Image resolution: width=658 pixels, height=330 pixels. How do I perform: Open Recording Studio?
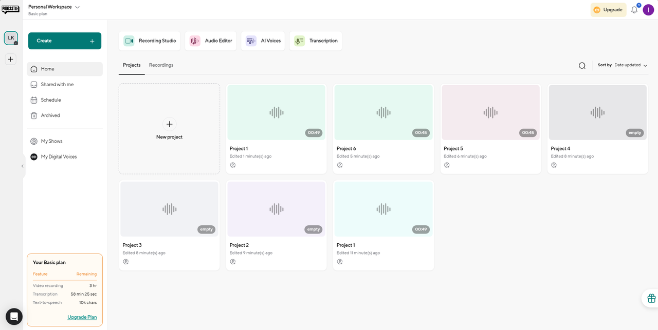pos(150,41)
